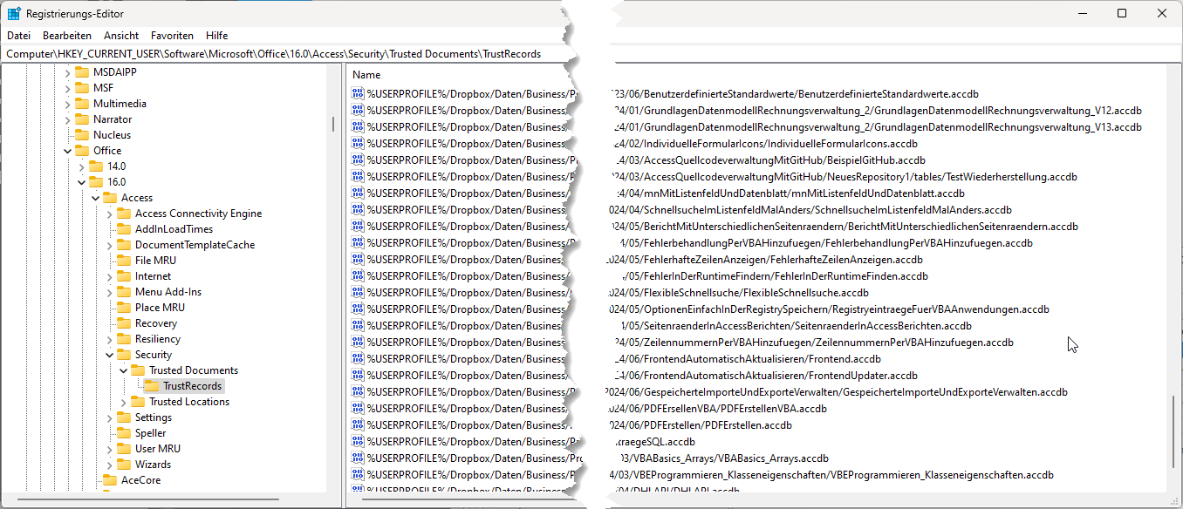Screen dimensions: 1183x509
Task: Select the Internet folder icon
Action: (x=125, y=275)
